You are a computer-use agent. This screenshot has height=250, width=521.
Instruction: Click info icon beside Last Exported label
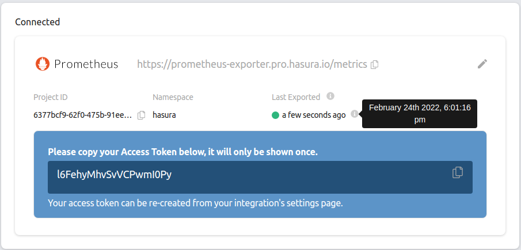tap(330, 96)
